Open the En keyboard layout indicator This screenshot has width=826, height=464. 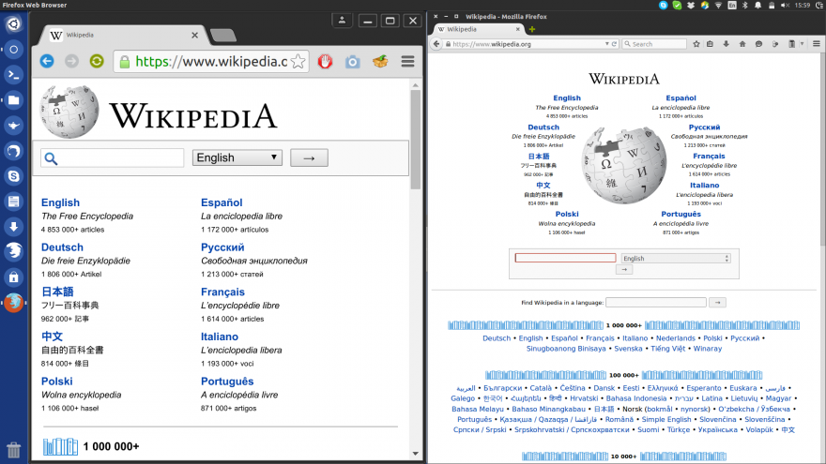(732, 6)
